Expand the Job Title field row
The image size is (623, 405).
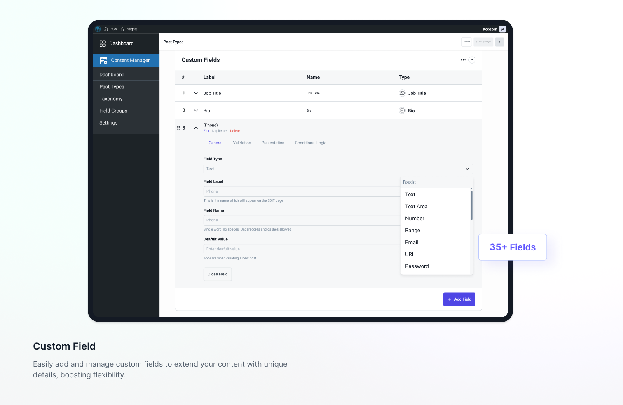pos(196,93)
